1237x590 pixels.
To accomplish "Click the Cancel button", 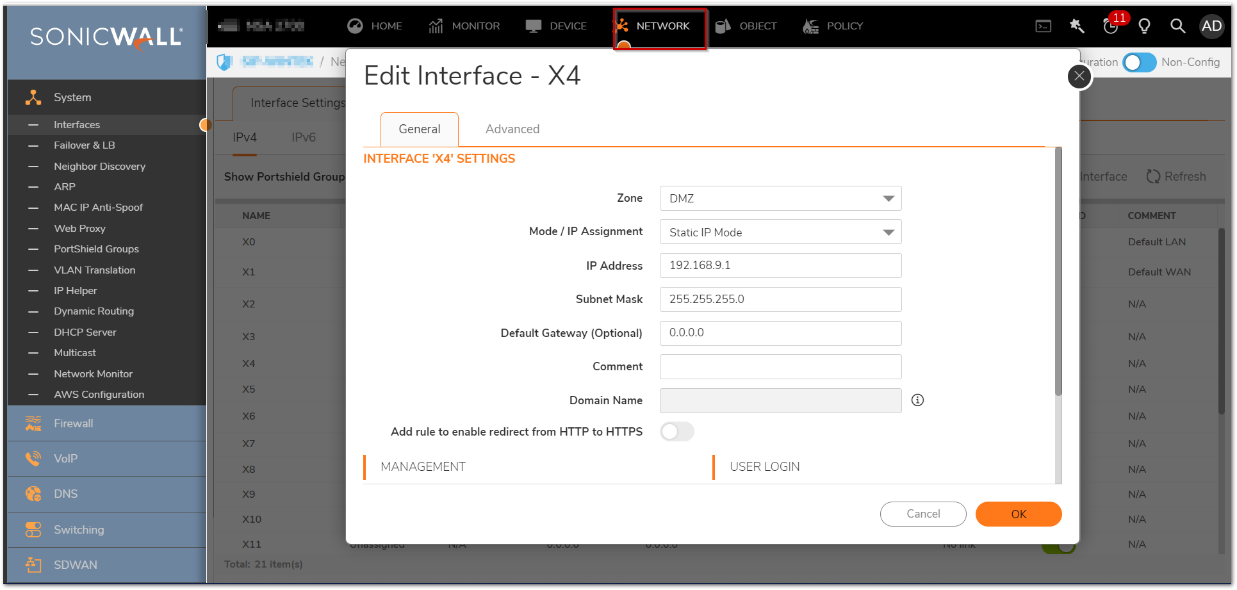I will (922, 514).
